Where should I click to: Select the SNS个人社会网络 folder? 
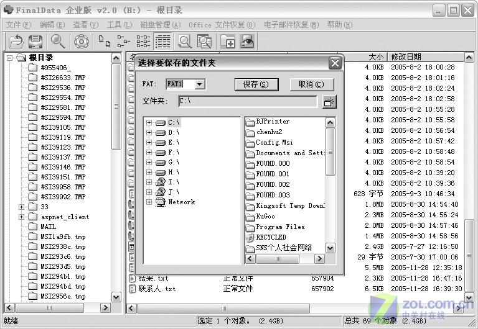pos(279,248)
